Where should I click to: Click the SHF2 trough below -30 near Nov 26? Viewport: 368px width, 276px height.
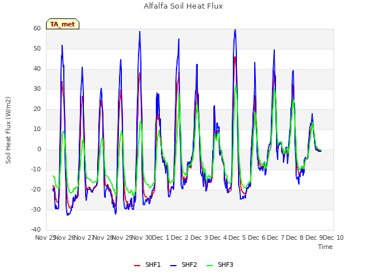(x=68, y=214)
